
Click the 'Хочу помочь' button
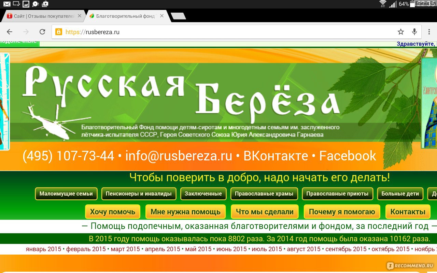pyautogui.click(x=113, y=212)
